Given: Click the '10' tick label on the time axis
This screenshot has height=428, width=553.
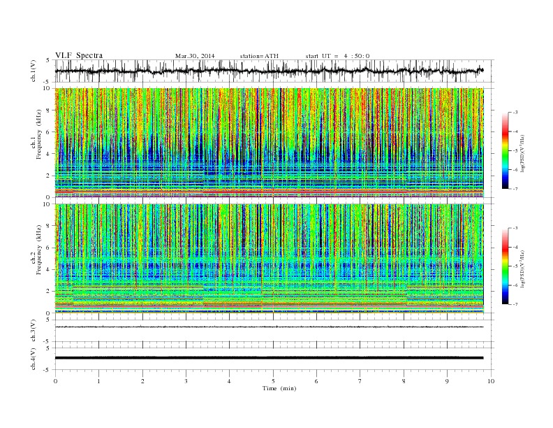Looking at the screenshot, I should pos(491,381).
